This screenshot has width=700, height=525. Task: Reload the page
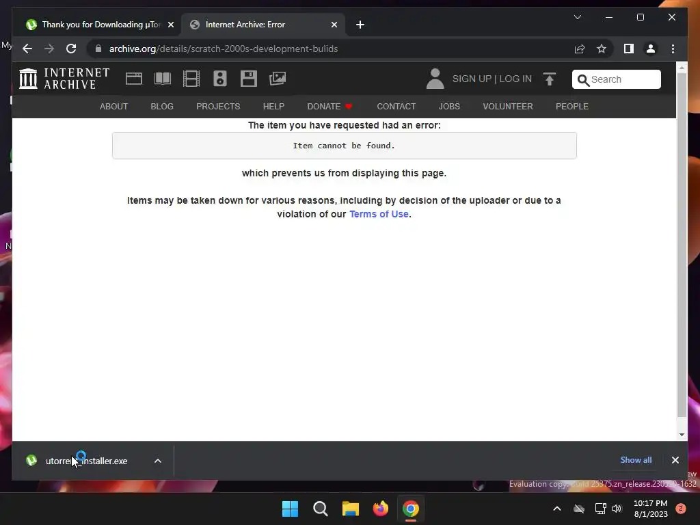pyautogui.click(x=71, y=49)
